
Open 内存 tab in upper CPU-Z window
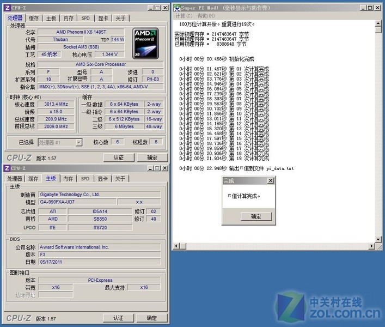pyautogui.click(x=68, y=18)
